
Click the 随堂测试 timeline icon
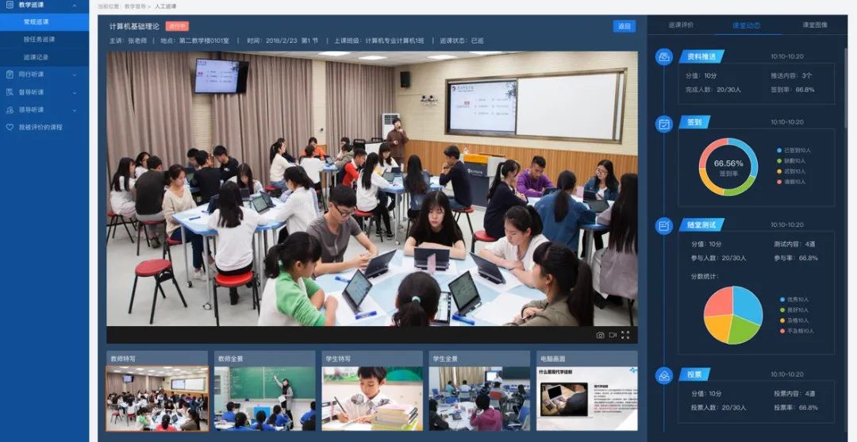(x=664, y=225)
